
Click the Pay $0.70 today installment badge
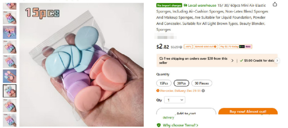tap(235, 47)
